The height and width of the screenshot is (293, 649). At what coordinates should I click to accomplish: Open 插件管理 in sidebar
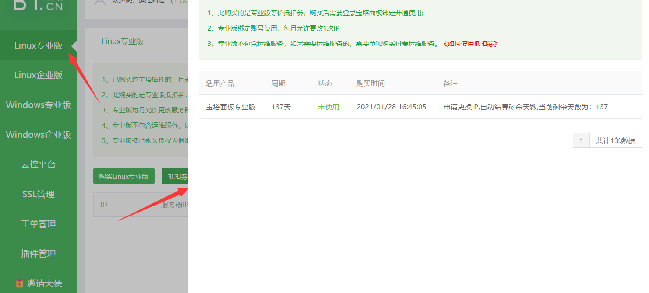tap(39, 254)
